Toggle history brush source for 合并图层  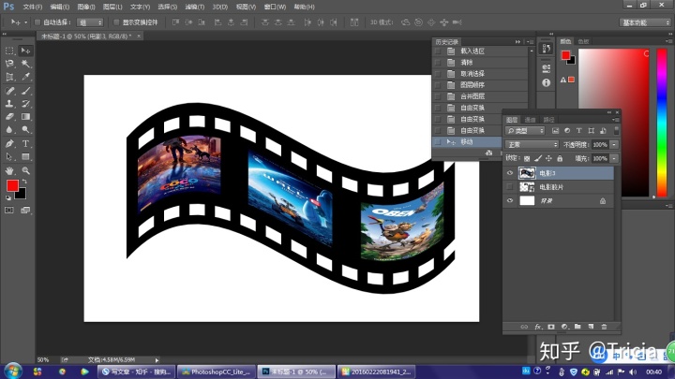point(438,96)
